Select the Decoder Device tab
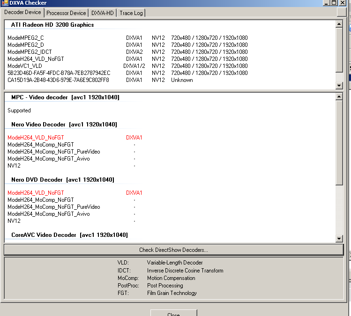The height and width of the screenshot is (316, 351). tap(23, 13)
